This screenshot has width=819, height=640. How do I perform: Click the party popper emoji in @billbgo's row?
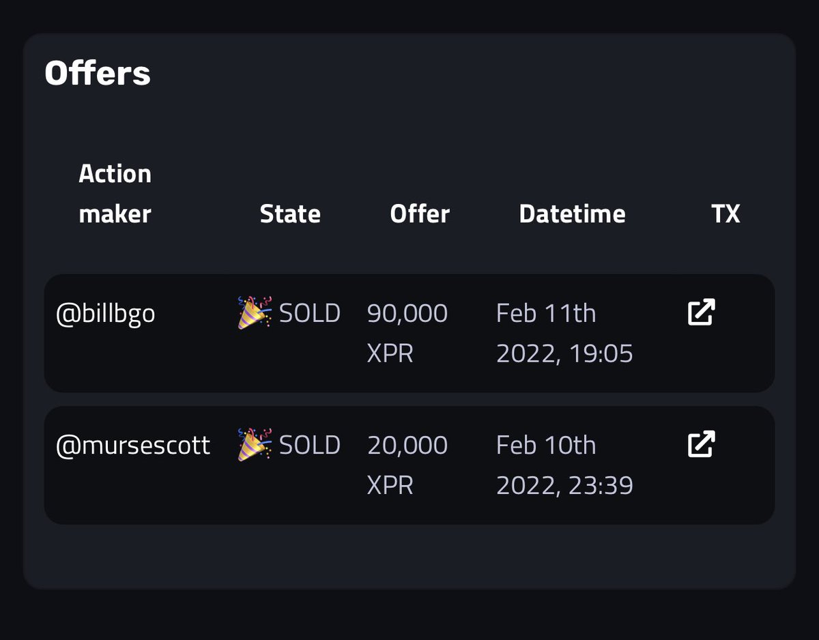[x=254, y=312]
